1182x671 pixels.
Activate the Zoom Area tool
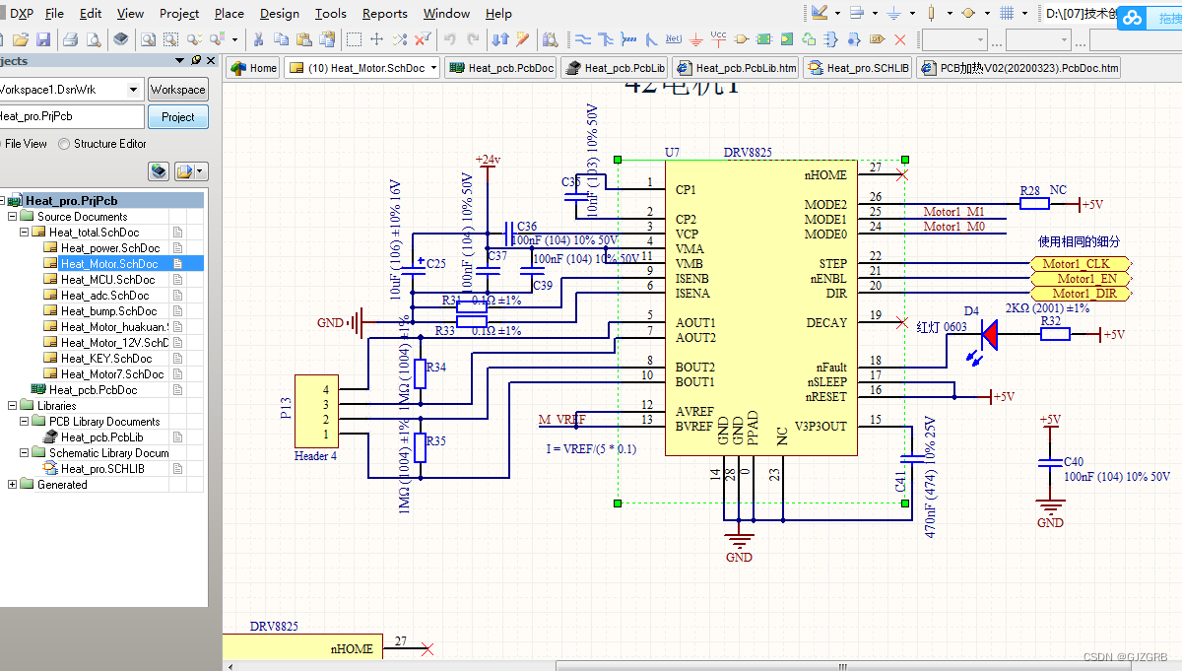click(x=168, y=40)
